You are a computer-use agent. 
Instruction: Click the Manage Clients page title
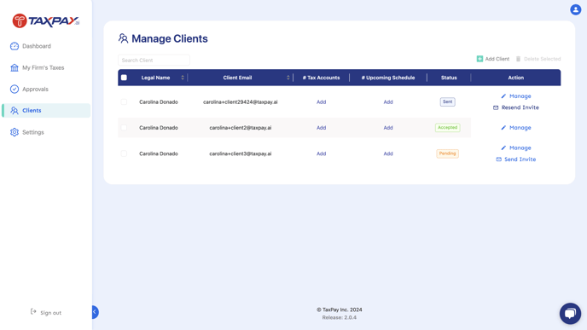coord(170,38)
